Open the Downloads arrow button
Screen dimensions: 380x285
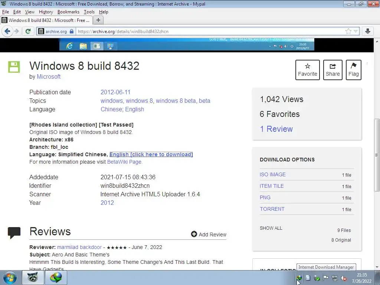click(368, 31)
